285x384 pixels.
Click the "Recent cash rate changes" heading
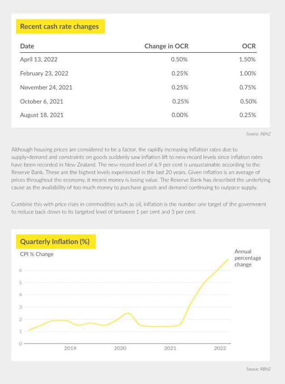coord(59,26)
